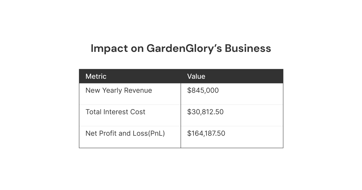Select the 'Value' column header
Viewport: 362px width, 190px height.
point(196,76)
